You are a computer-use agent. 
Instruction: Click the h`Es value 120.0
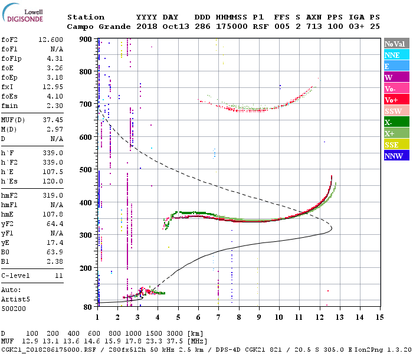pyautogui.click(x=53, y=182)
